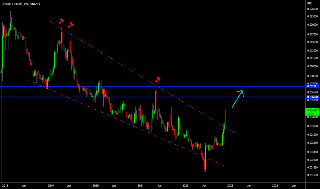Click the Jun label after 2024
The height and width of the screenshot is (189, 320).
(294, 186)
